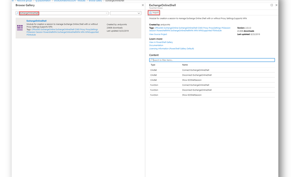Open Licensing Information (PowerShell Gallery Default) link
295x177 pixels.
click(x=172, y=49)
